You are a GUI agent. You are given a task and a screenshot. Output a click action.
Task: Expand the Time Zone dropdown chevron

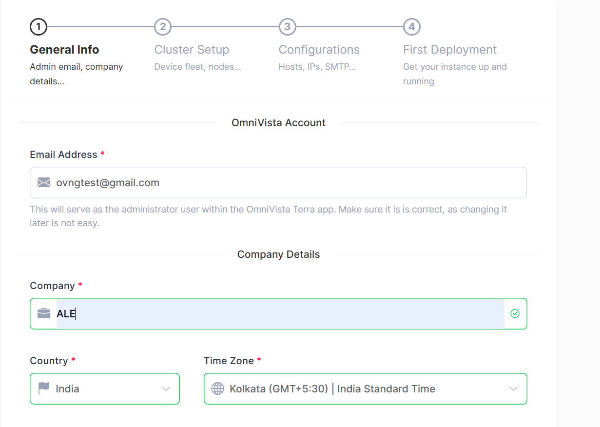tap(513, 389)
